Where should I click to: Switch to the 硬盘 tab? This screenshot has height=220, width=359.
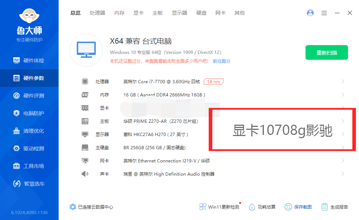201,13
